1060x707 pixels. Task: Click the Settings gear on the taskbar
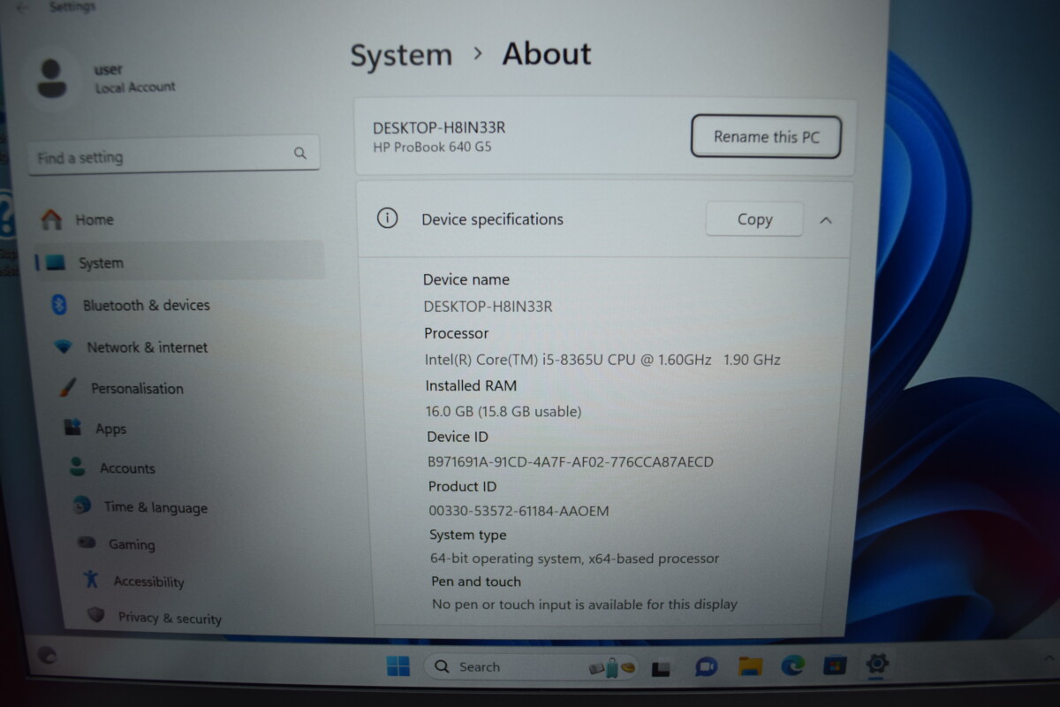pyautogui.click(x=876, y=663)
